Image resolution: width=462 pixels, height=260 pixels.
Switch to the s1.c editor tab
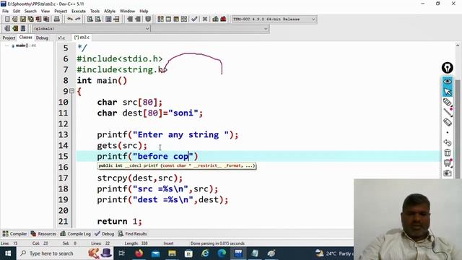point(61,38)
